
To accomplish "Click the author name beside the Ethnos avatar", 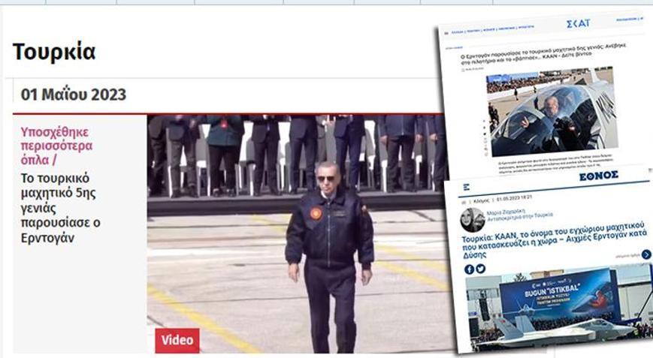I will tap(506, 212).
